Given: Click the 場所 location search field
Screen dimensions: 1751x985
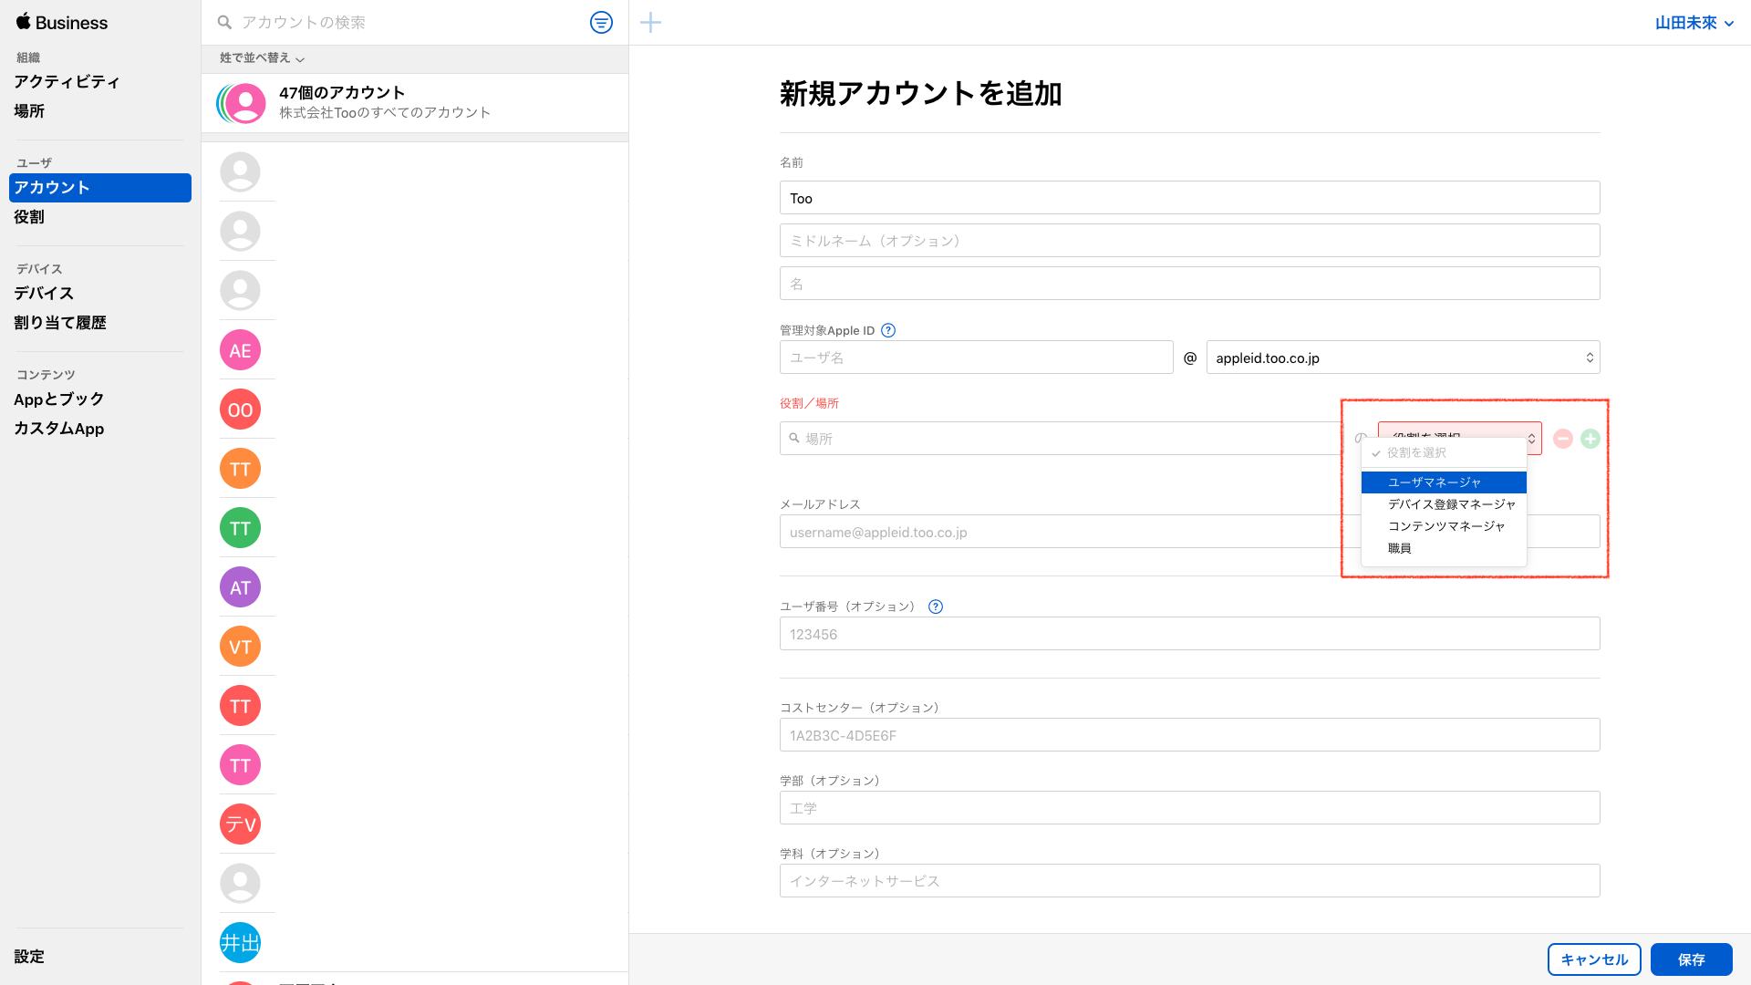Looking at the screenshot, I should coord(1062,439).
